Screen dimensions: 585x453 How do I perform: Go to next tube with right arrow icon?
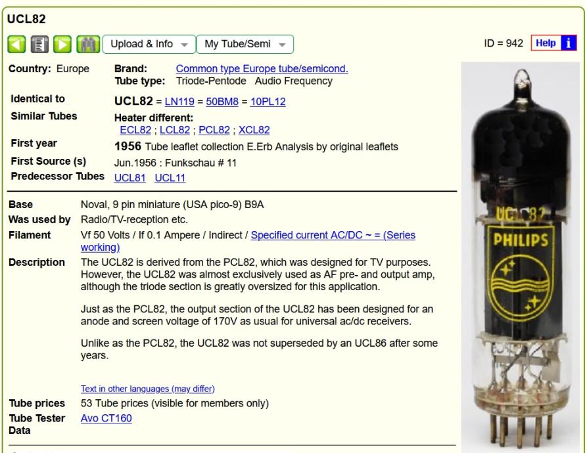pos(62,45)
